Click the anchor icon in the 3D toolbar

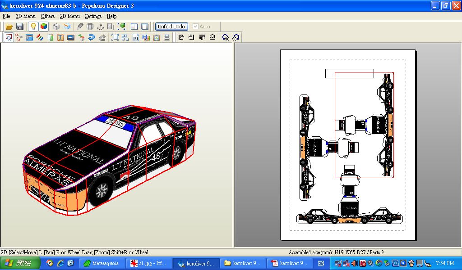coord(101,27)
